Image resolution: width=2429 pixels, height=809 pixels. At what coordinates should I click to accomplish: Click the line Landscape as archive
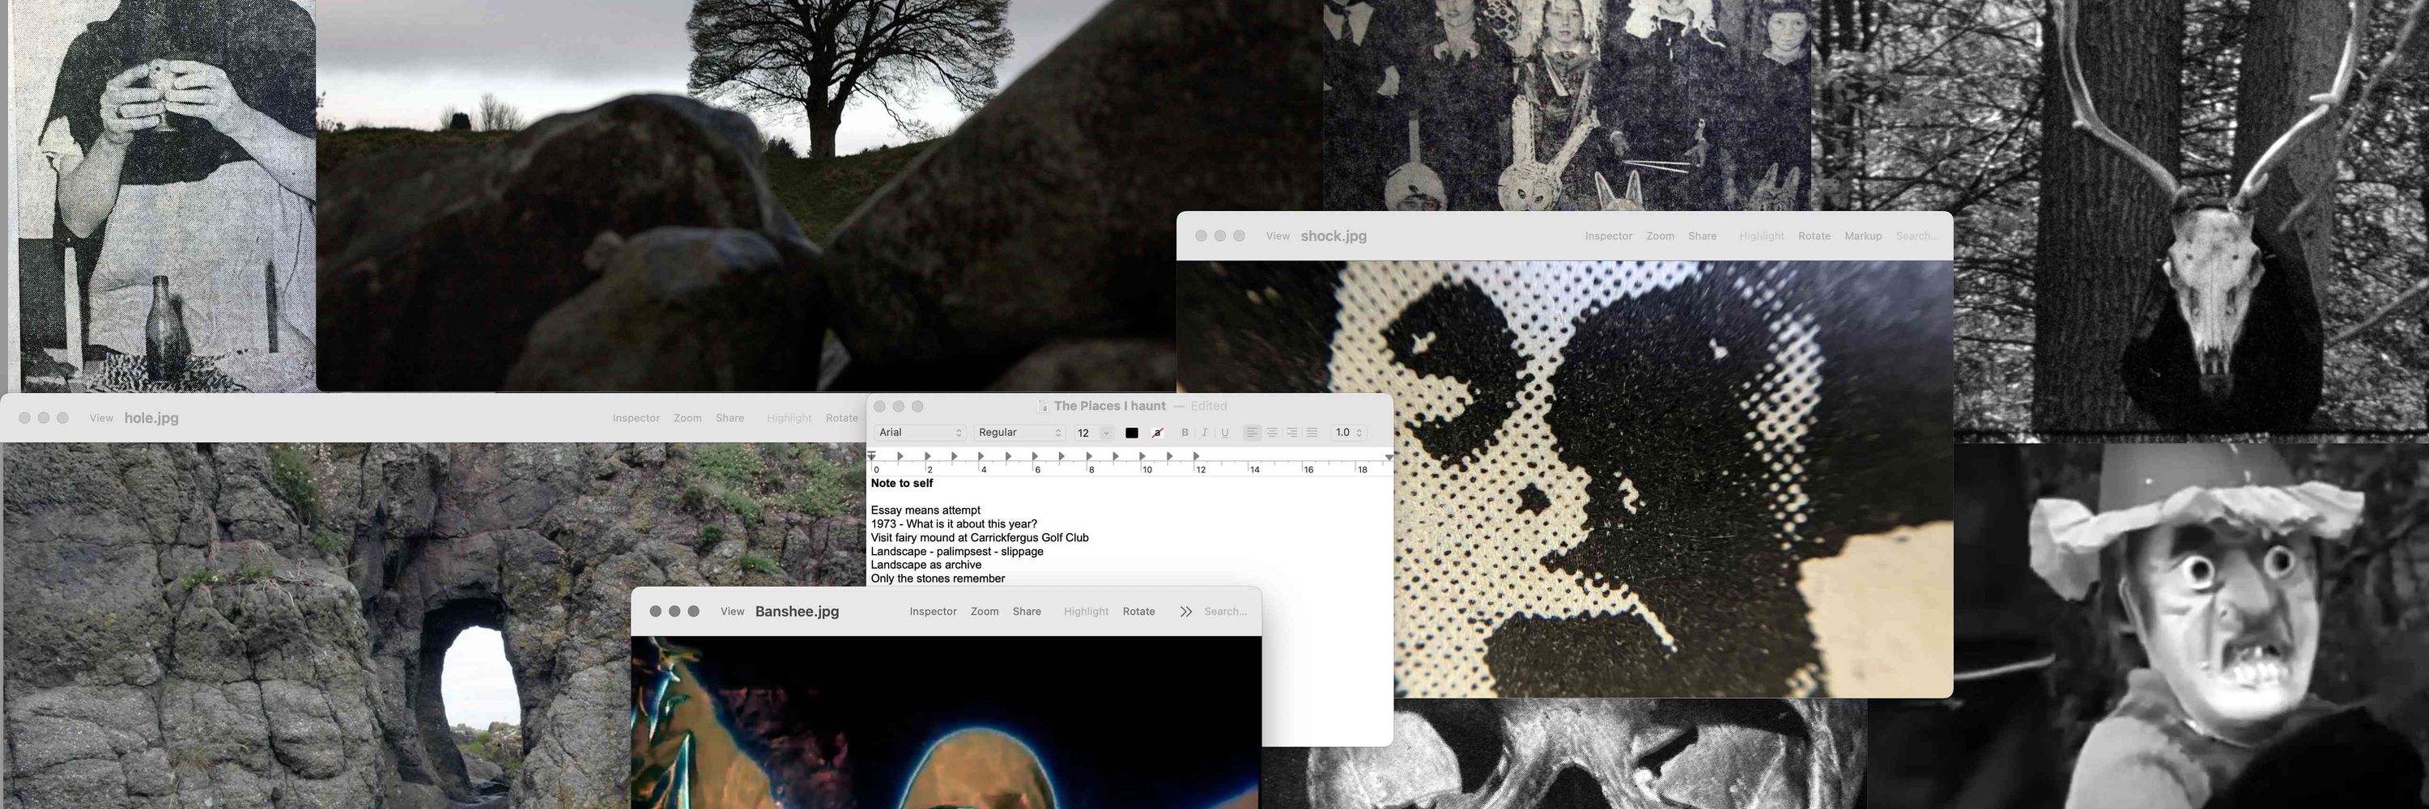(x=926, y=565)
